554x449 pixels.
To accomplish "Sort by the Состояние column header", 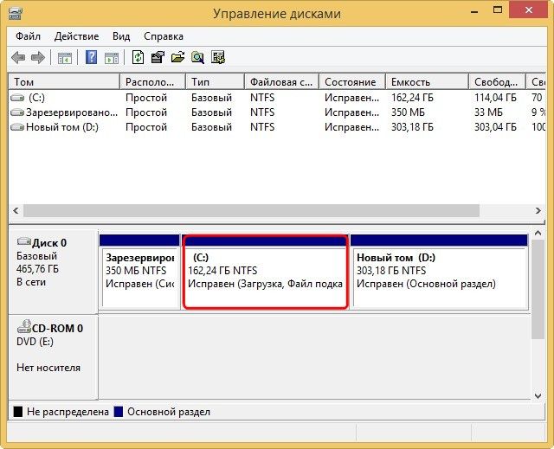I will coord(352,82).
